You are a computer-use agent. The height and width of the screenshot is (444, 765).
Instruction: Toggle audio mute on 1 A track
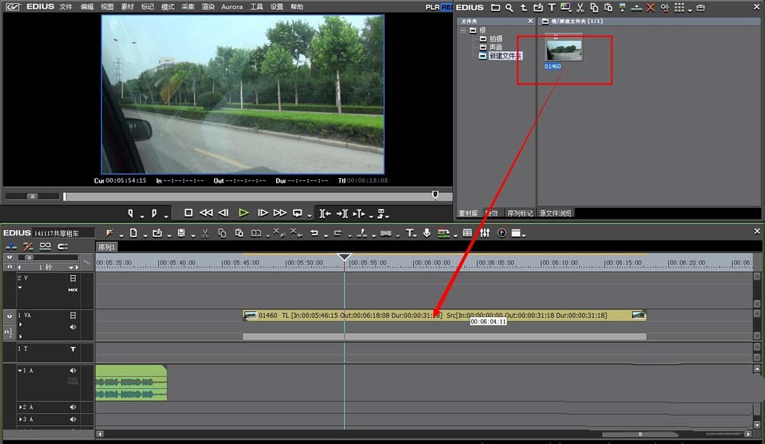(73, 371)
